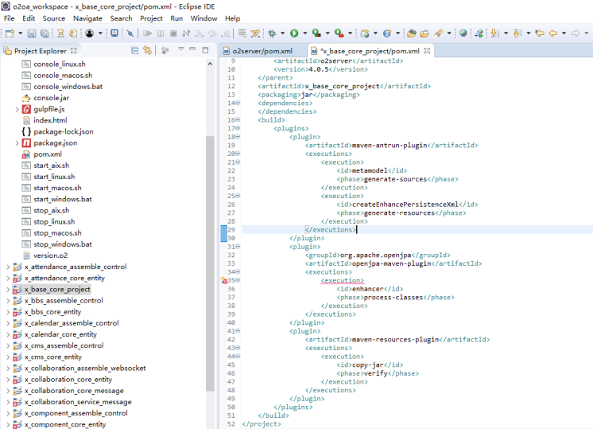Select console.jar in the tree
The width and height of the screenshot is (593, 429).
pos(52,98)
